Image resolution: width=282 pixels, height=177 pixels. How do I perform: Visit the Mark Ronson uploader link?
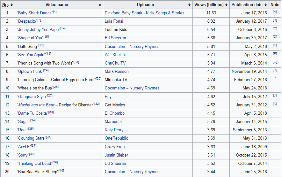(x=117, y=71)
